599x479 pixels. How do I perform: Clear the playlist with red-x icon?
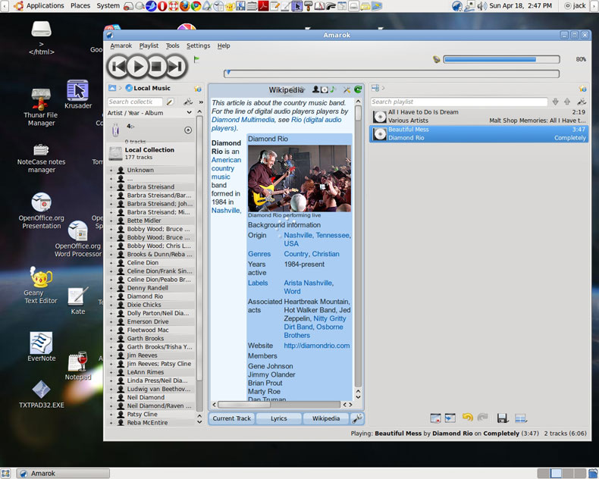tap(435, 418)
